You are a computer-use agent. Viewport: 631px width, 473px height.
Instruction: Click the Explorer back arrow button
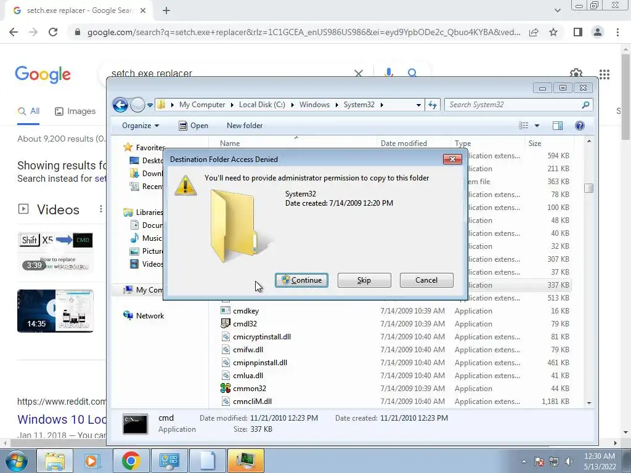pos(120,105)
